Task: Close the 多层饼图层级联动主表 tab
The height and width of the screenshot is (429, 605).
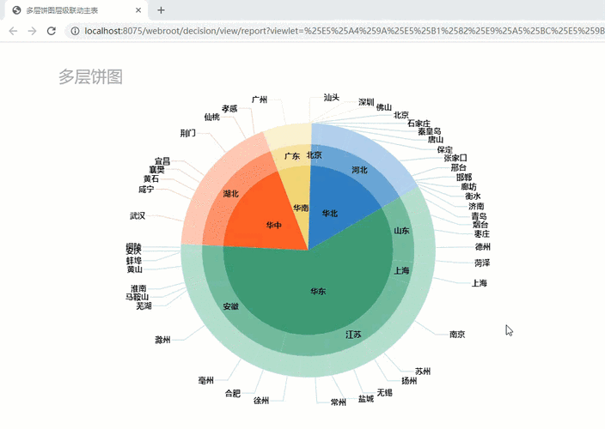Action: click(138, 10)
